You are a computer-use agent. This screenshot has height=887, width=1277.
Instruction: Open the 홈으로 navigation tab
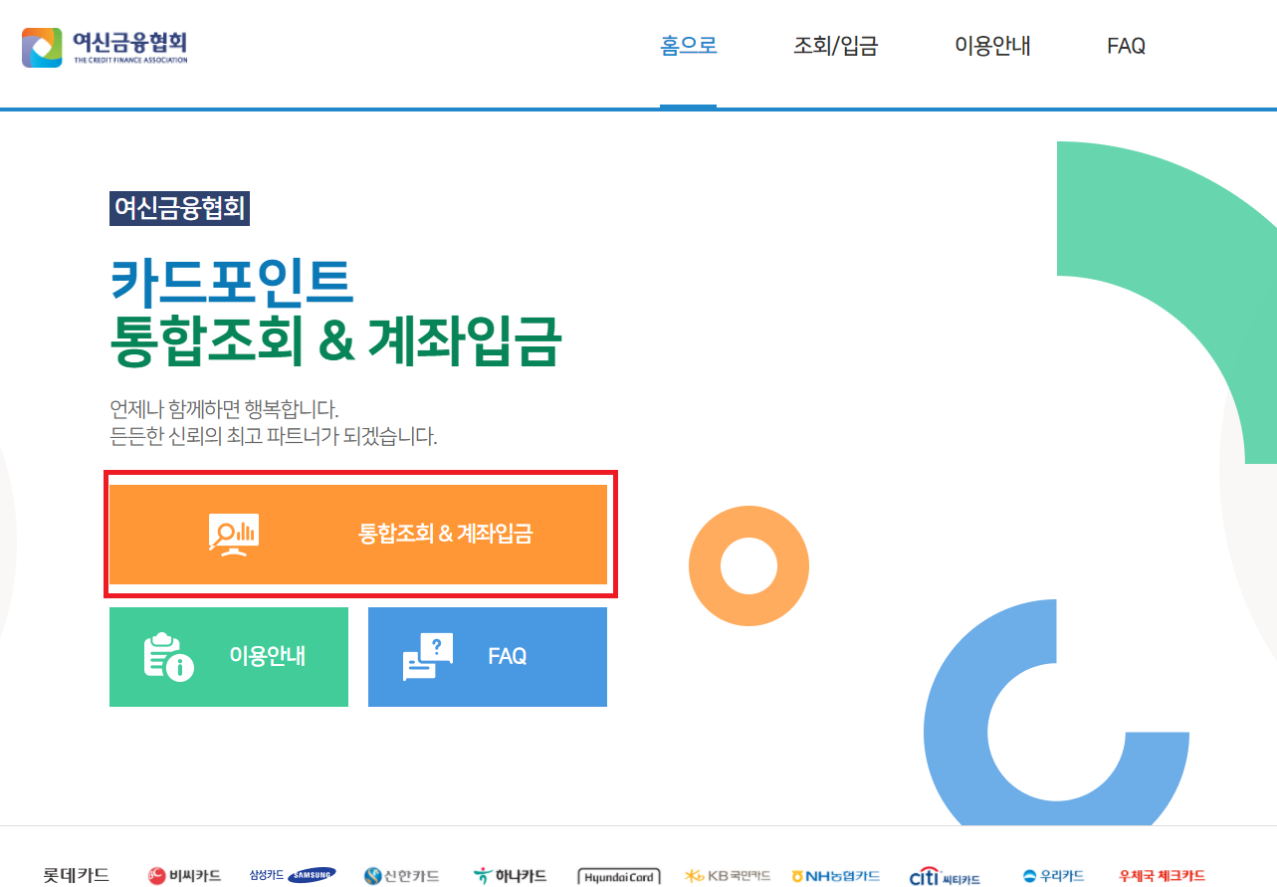[x=688, y=46]
